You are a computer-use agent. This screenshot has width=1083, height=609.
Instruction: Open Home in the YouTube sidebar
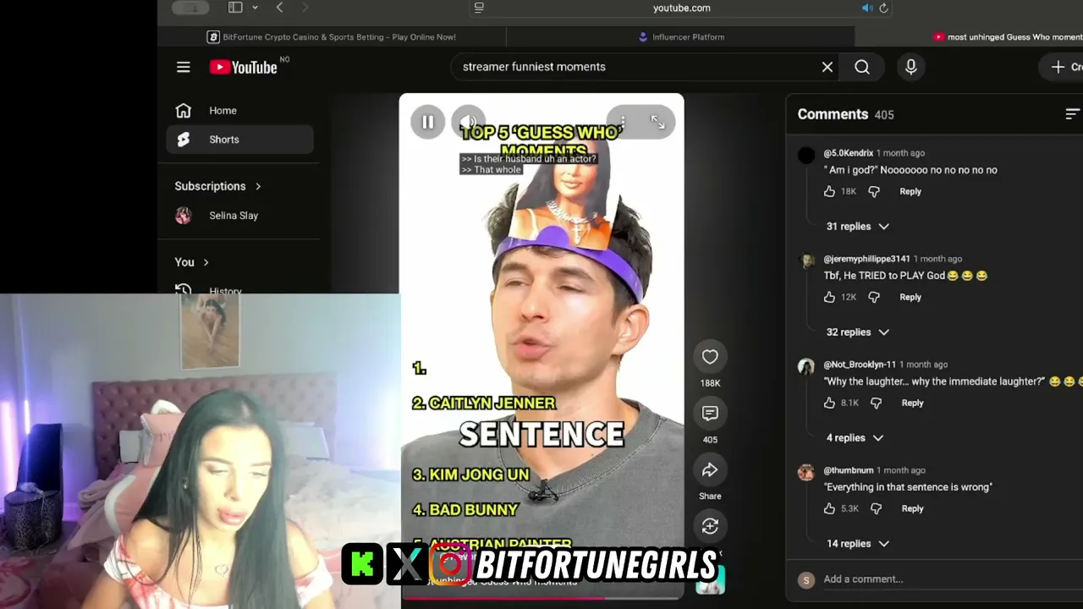click(x=240, y=111)
